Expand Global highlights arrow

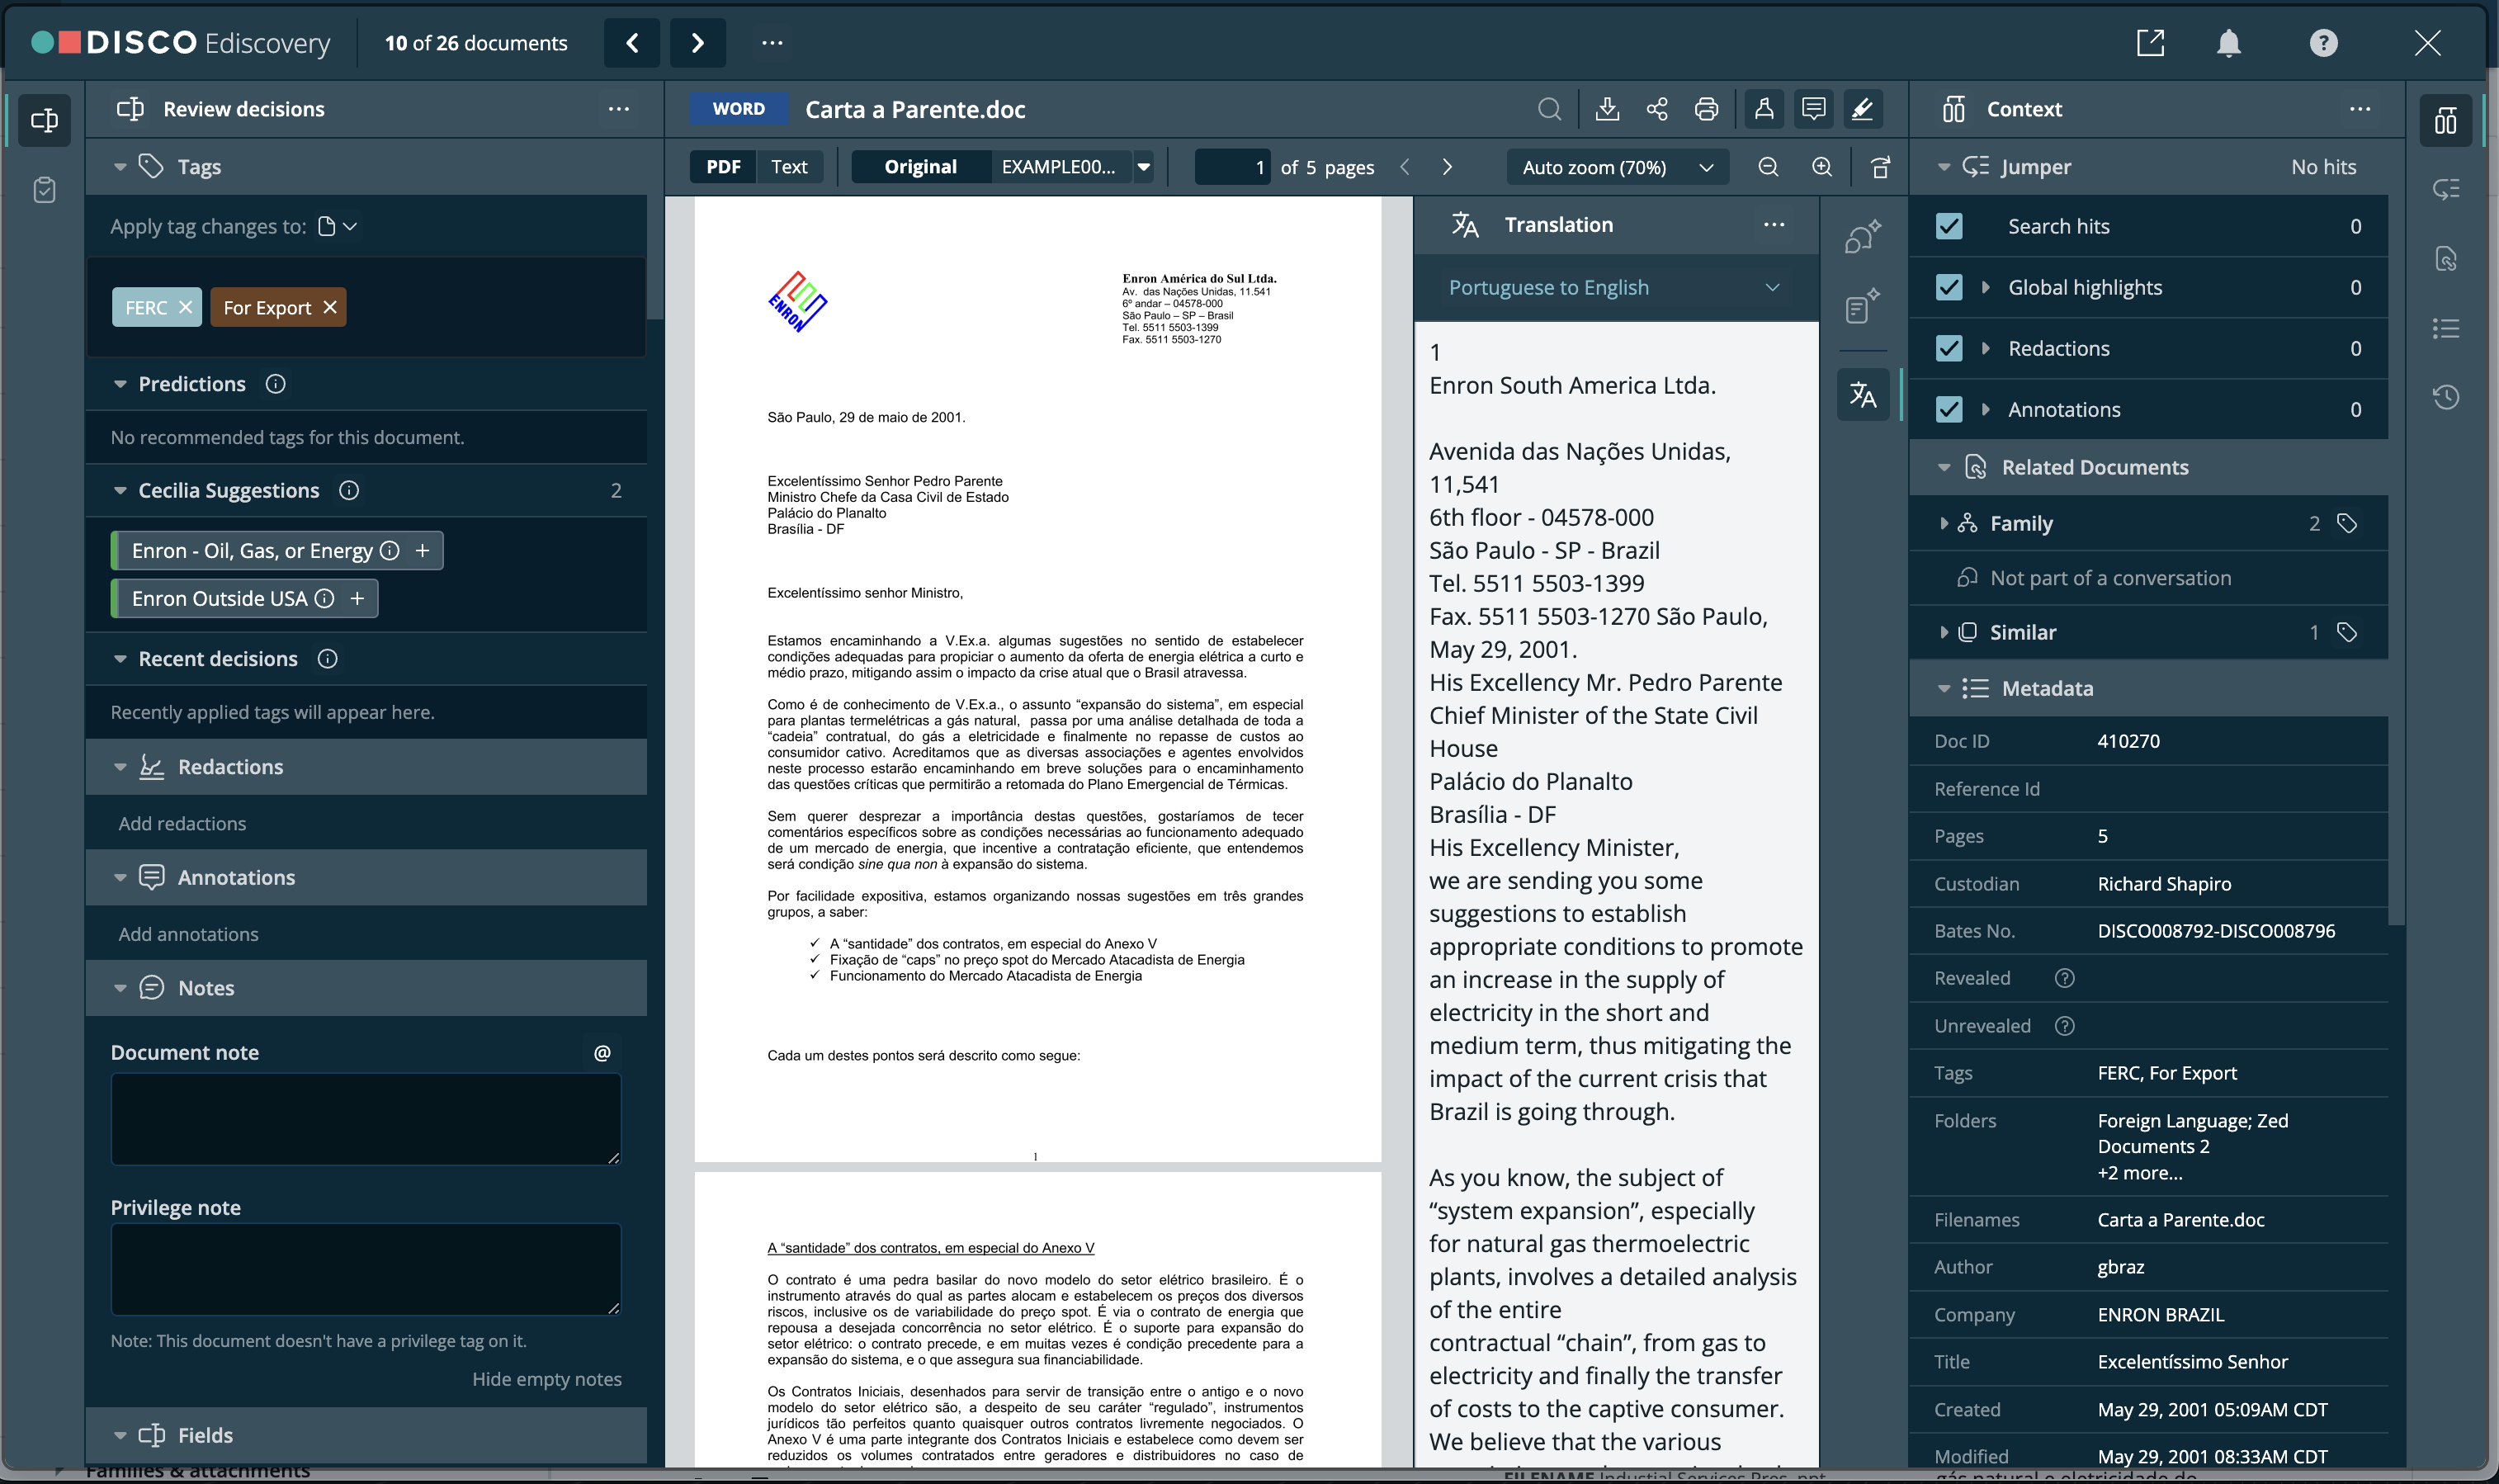click(1986, 287)
